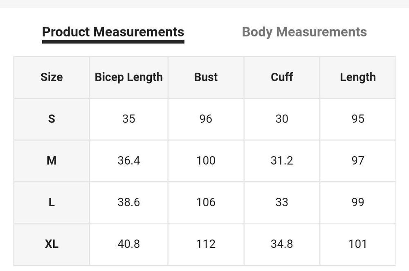Select the XL size row label
Image resolution: width=409 pixels, height=271 pixels.
[x=52, y=244]
